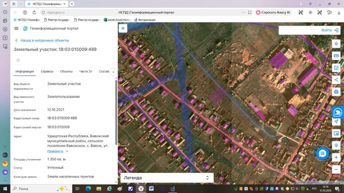Click the Войти login button
The image size is (344, 193).
(x=330, y=30)
